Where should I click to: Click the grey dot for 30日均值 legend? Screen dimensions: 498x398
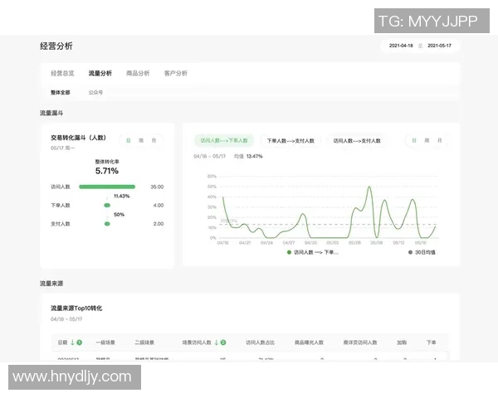(x=409, y=251)
